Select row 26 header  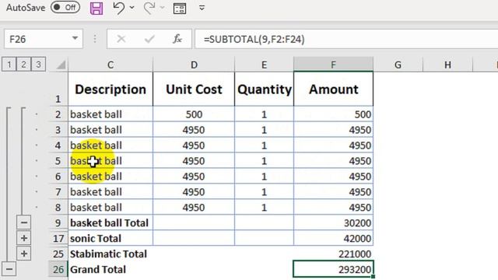(58, 270)
